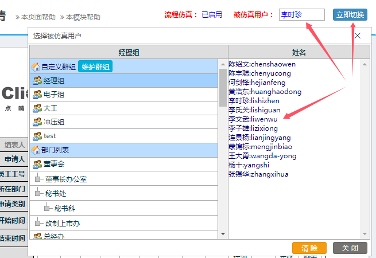This screenshot has height=258, width=376.
Task: Click the home icon beside 自定义群组
Action: 36,67
